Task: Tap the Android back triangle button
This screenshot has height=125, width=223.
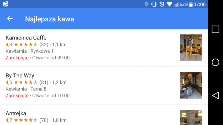Action: (x=216, y=95)
